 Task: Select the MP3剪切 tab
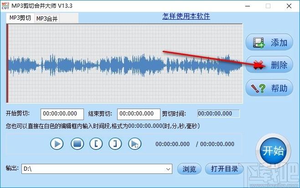[20, 18]
